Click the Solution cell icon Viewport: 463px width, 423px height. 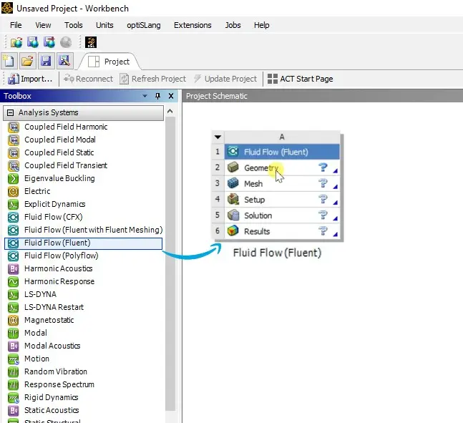(233, 215)
